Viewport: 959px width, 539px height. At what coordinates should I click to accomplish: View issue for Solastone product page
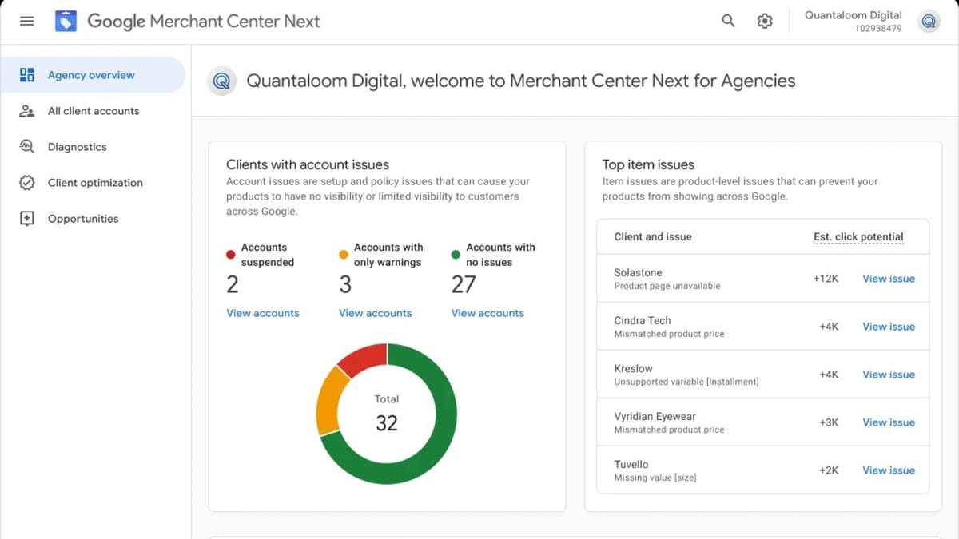coord(888,278)
